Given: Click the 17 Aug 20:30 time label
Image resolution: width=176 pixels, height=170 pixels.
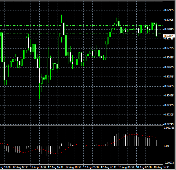Looking at the screenshot, I should pyautogui.click(x=91, y=167).
